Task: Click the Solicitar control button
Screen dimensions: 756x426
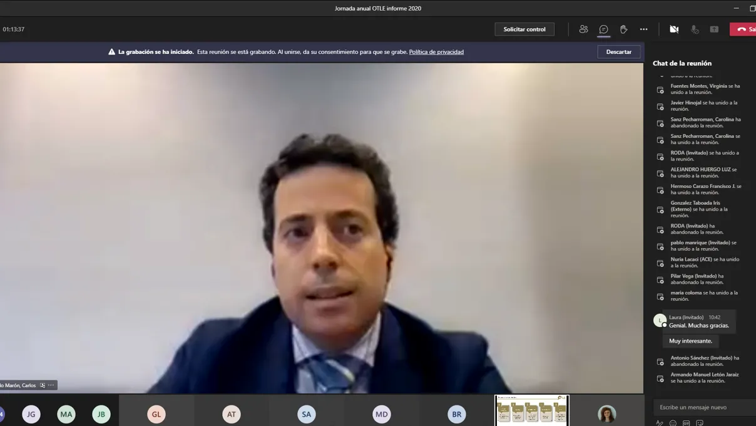Action: 524,29
